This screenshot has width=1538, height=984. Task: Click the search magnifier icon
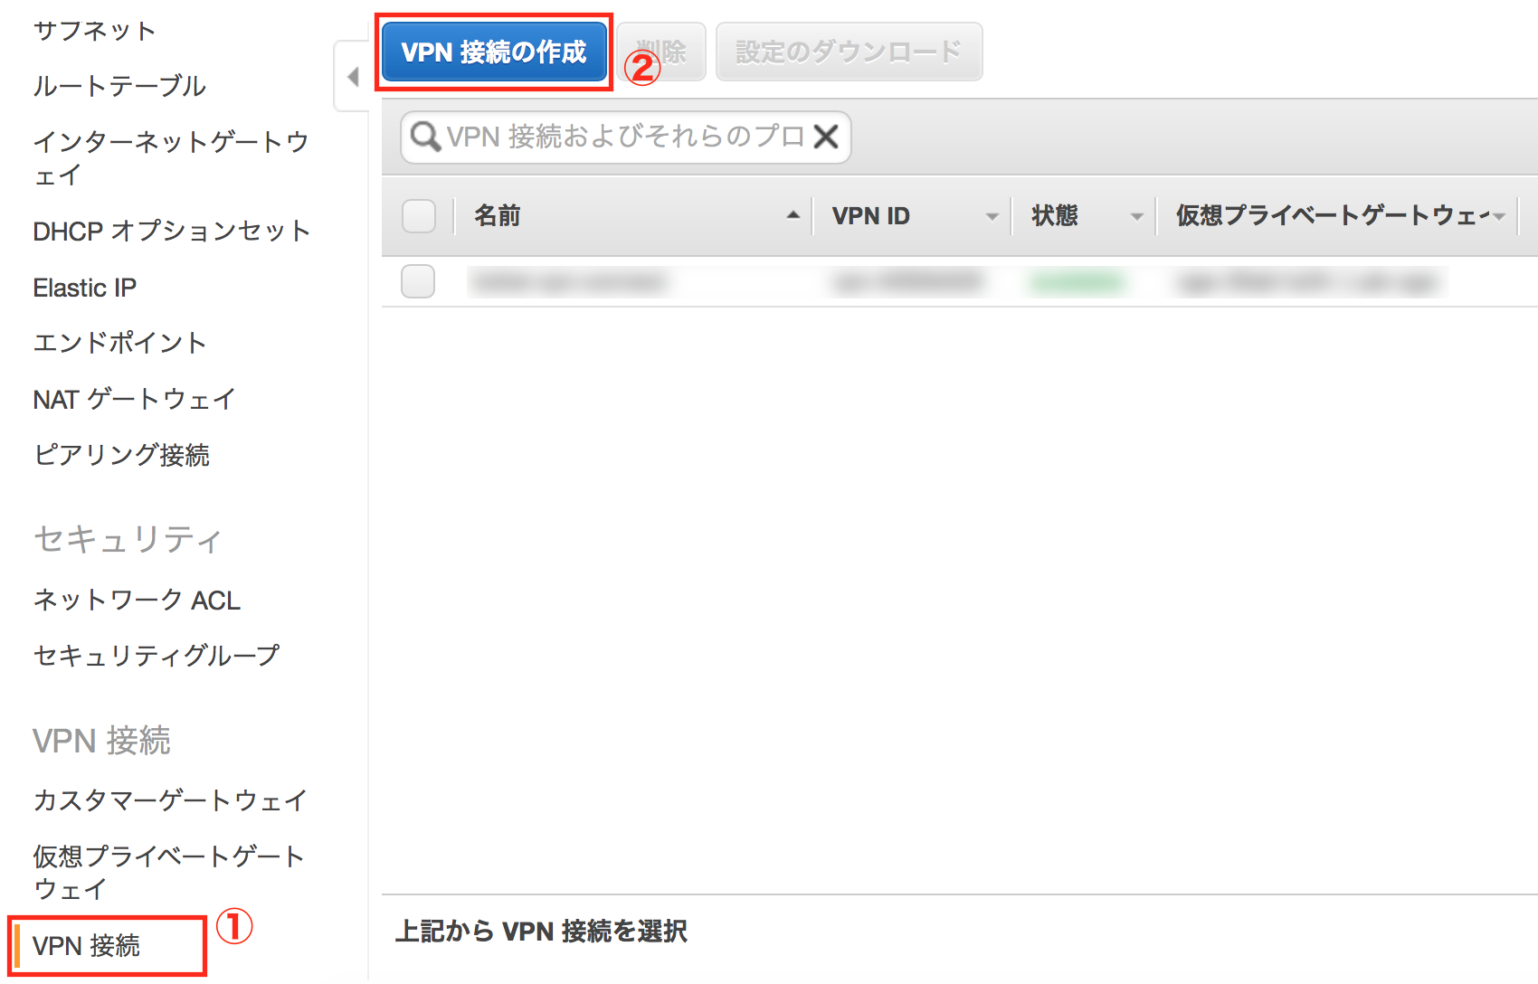424,137
